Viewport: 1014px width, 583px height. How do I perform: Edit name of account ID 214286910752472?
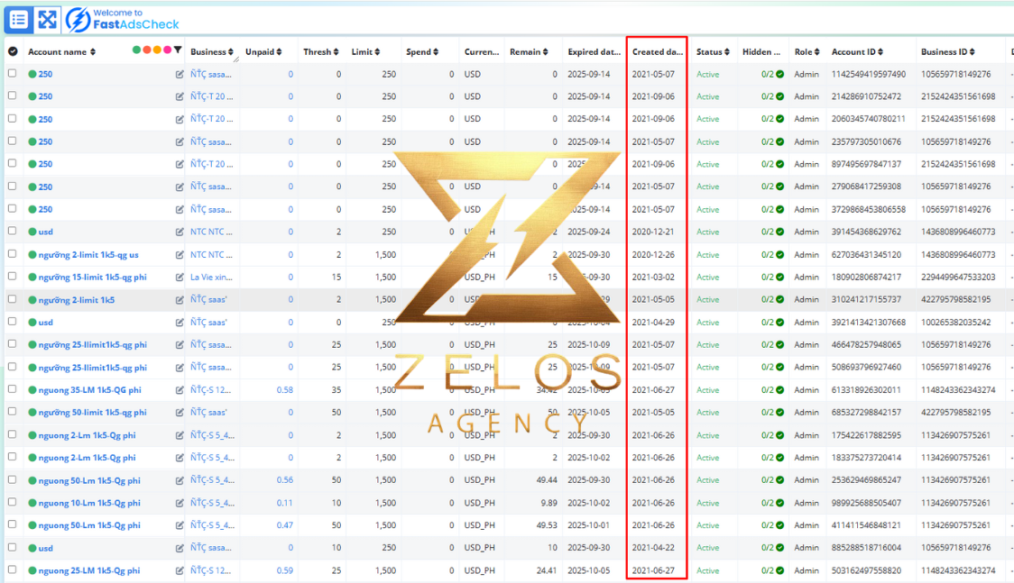tap(180, 96)
